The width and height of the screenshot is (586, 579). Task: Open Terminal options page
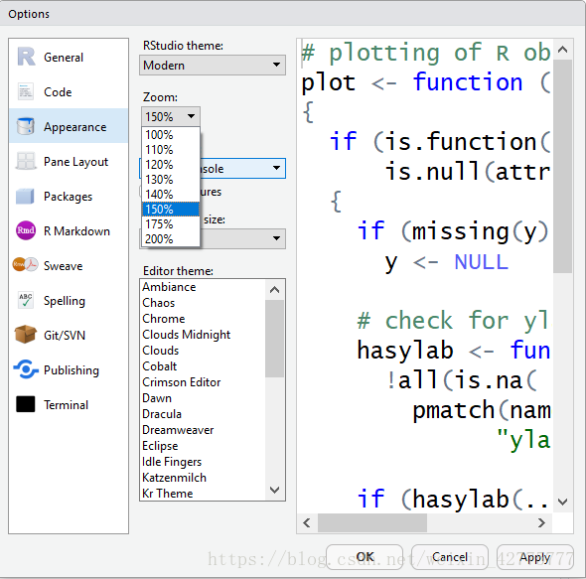[69, 404]
